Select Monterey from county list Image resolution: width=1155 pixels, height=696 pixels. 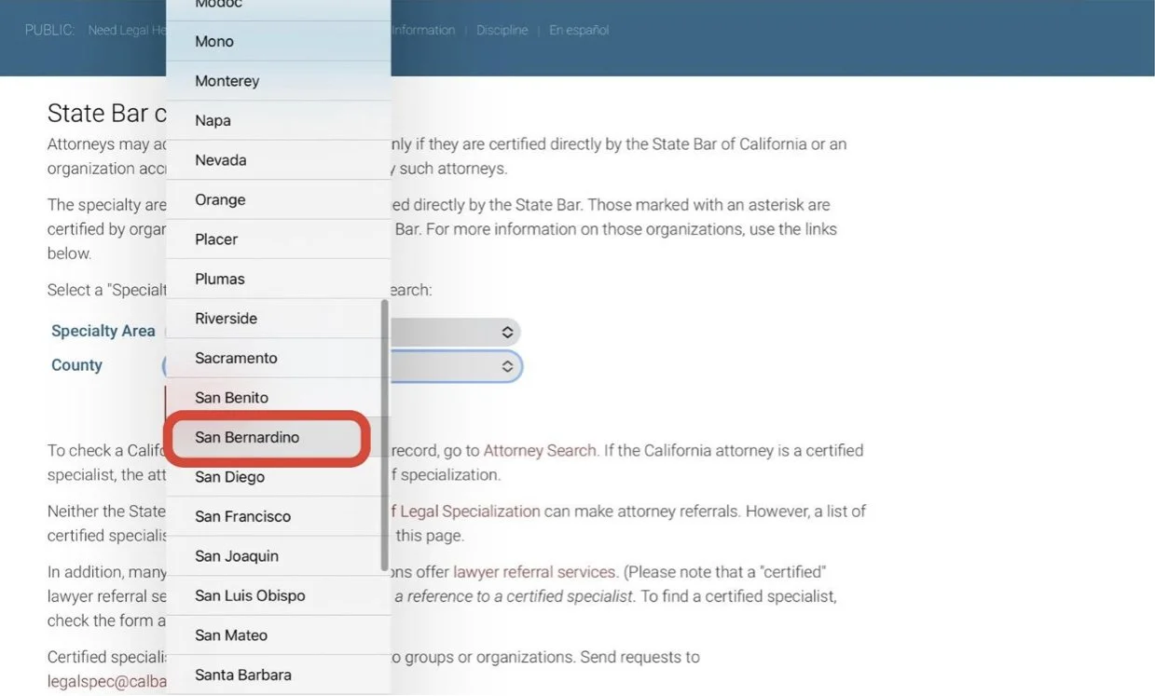click(278, 81)
